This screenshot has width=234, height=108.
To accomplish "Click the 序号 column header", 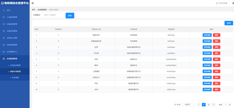I will pyautogui.click(x=36, y=29).
